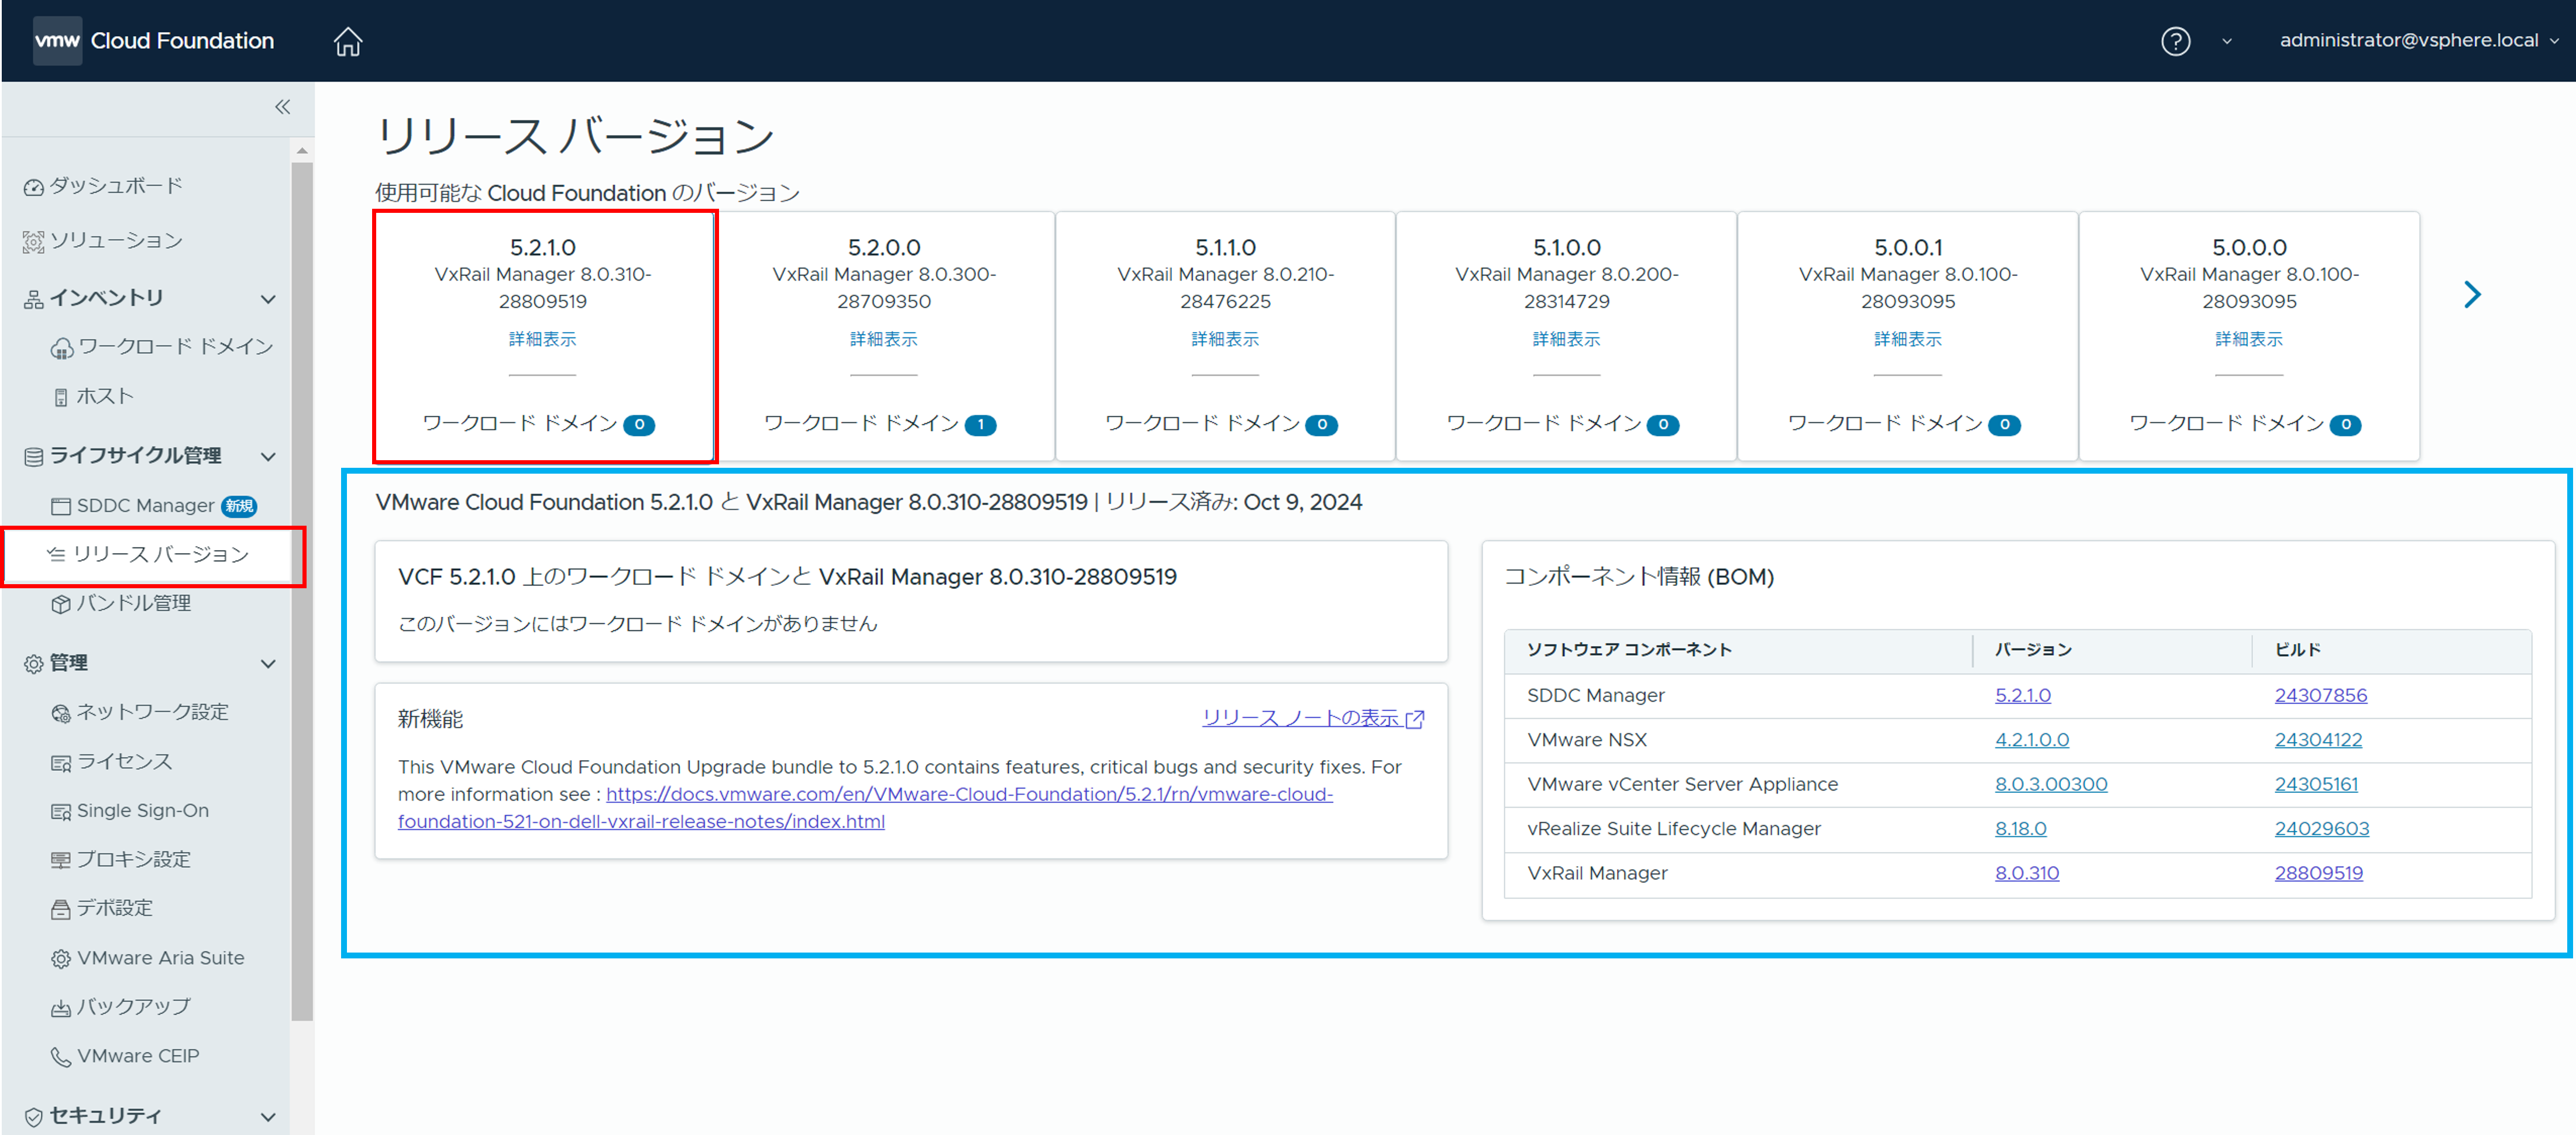
Task: Click vRealize Lifecycle Manager build 24029603
Action: (x=2321, y=829)
